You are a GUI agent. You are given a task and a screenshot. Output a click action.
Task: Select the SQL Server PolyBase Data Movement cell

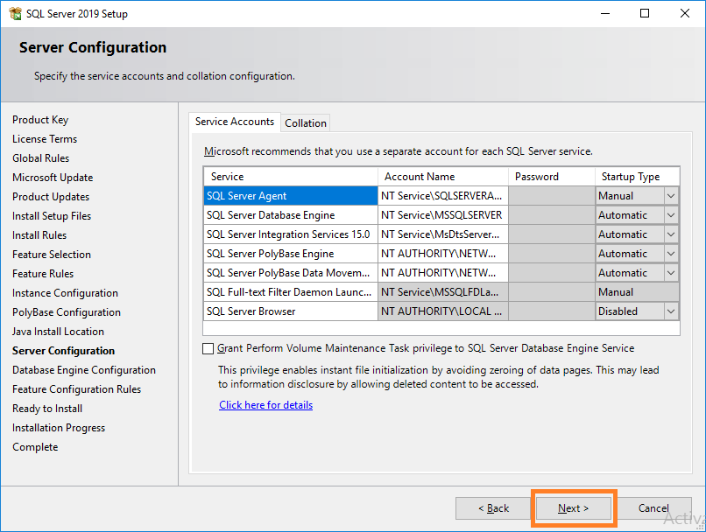291,273
